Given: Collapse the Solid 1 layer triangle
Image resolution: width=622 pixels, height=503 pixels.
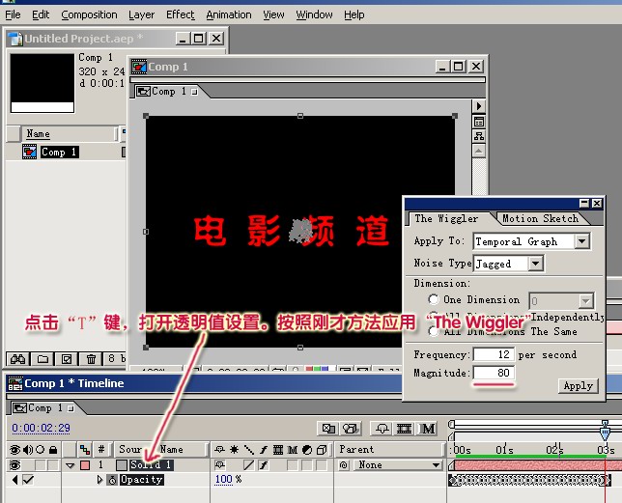Looking at the screenshot, I should tap(71, 465).
